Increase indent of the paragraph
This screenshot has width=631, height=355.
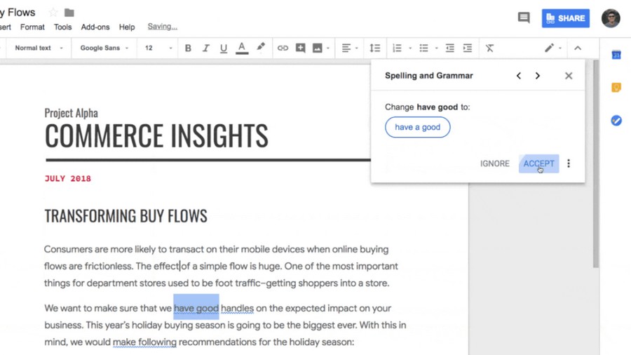467,48
